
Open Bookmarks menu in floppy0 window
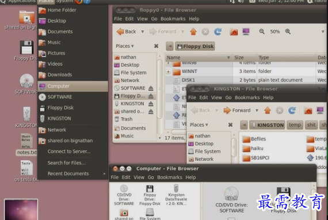(x=173, y=19)
